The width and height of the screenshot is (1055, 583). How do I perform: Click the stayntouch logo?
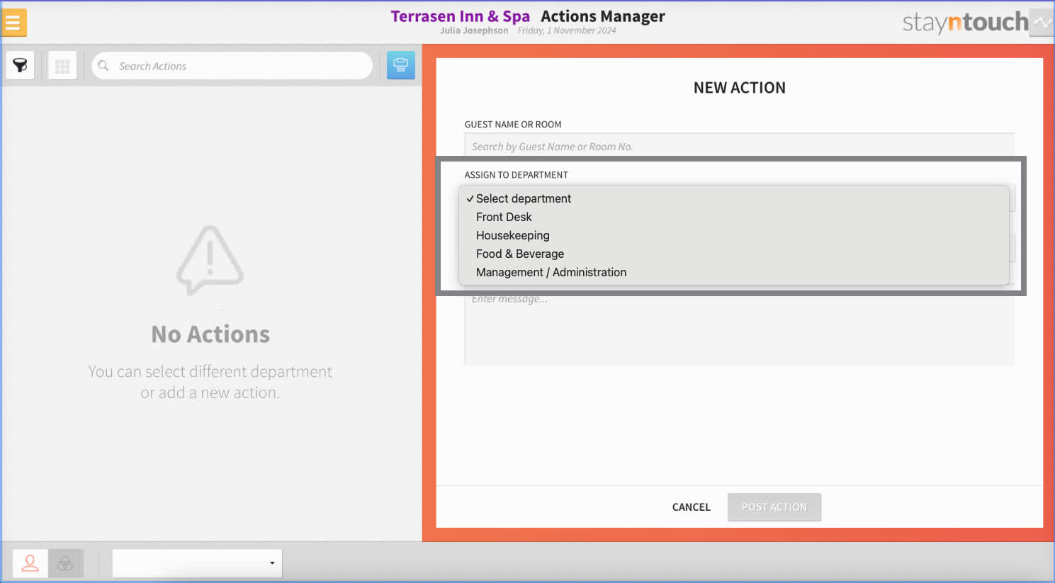(965, 22)
